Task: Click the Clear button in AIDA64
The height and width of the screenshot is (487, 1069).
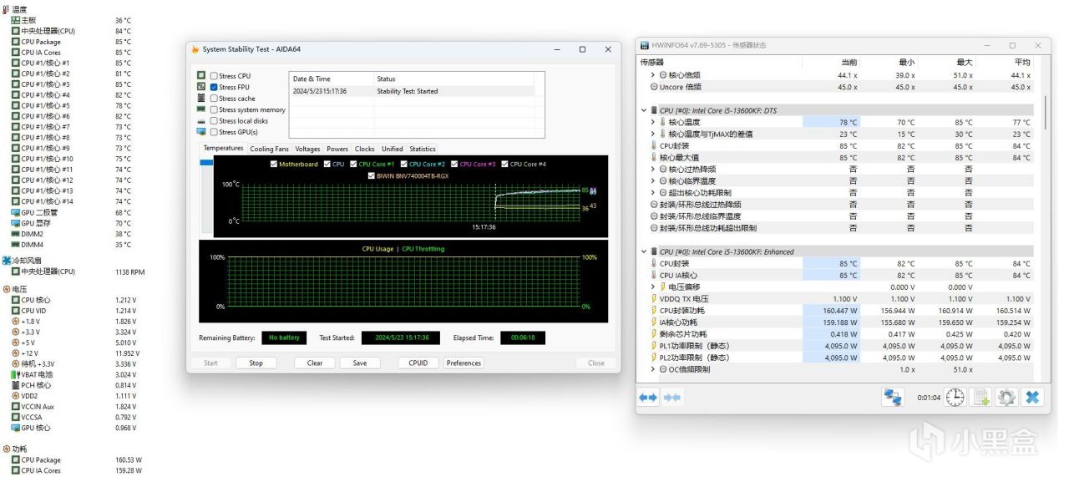Action: tap(315, 363)
